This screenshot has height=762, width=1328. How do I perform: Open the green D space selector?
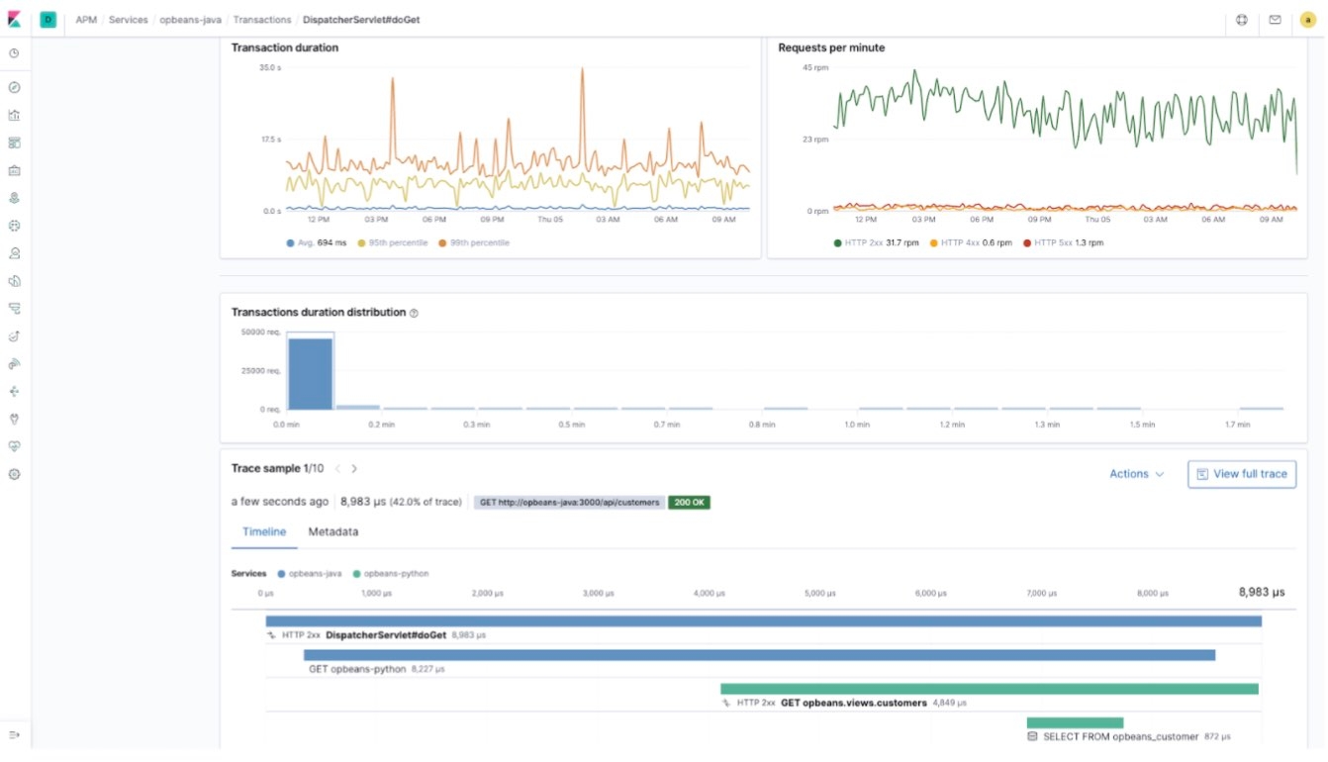(x=47, y=20)
